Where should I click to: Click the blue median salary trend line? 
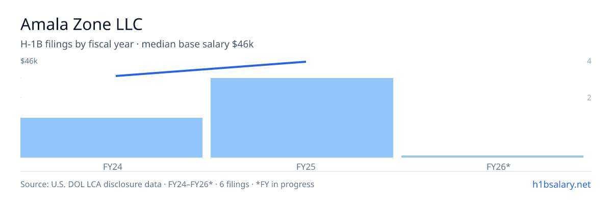211,69
